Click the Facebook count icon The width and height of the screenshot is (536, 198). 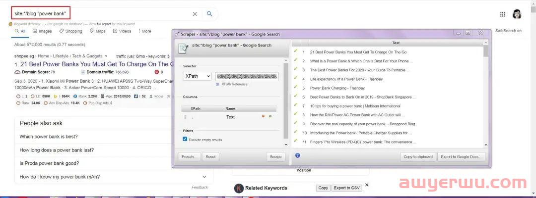[x=136, y=97]
